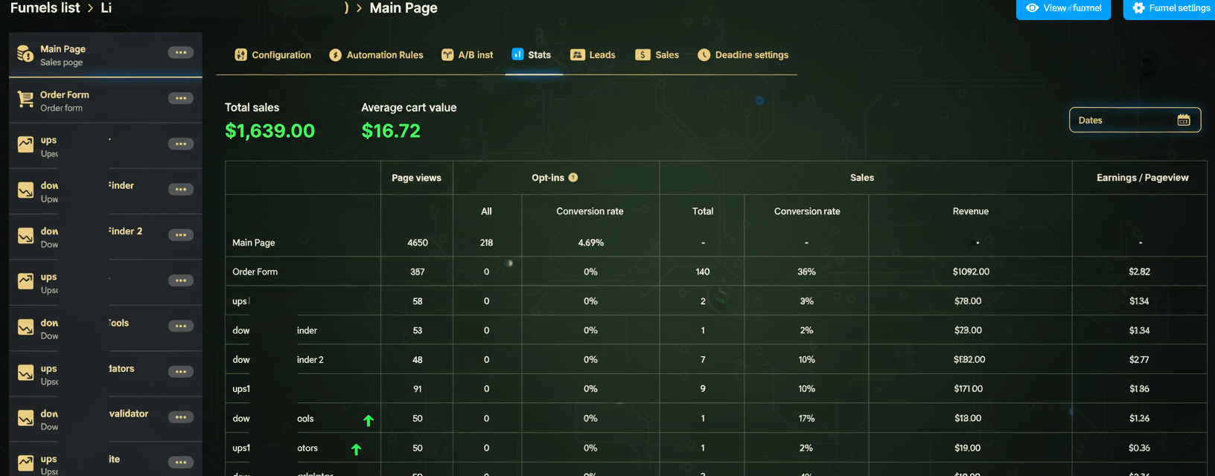Open the Sales tab

coord(657,55)
